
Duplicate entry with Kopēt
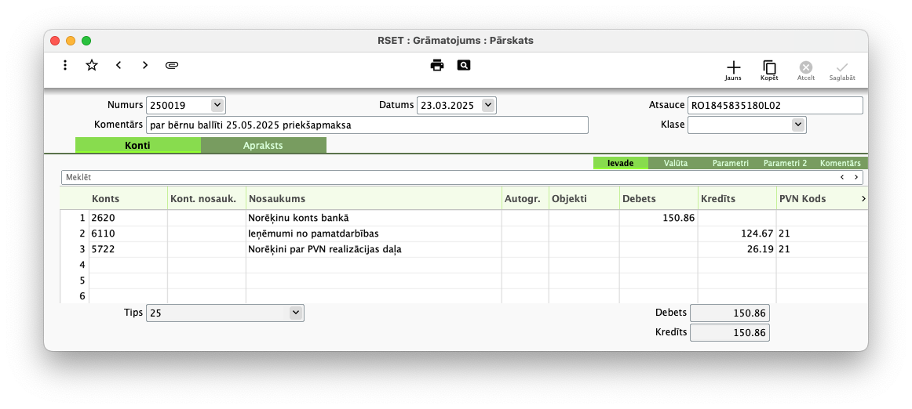click(x=769, y=71)
